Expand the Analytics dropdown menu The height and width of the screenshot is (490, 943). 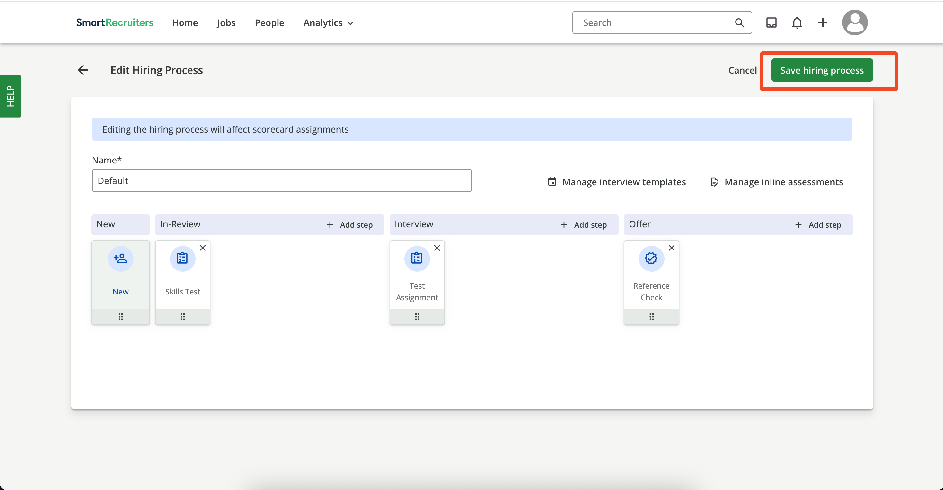[x=328, y=23]
